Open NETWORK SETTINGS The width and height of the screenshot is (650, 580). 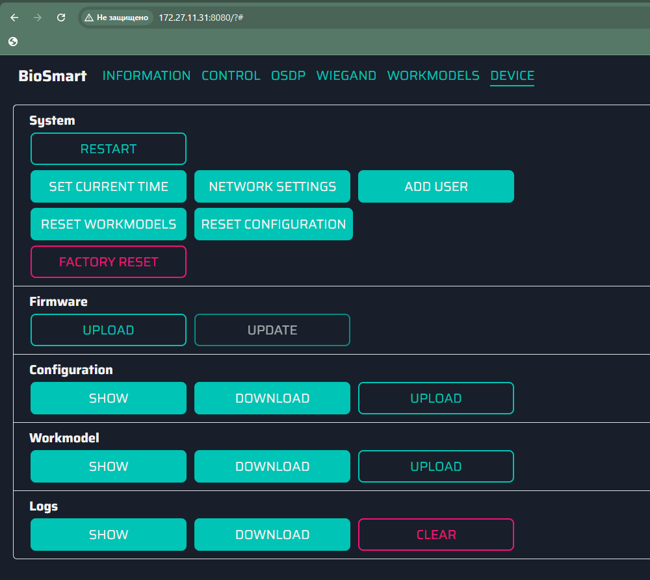point(272,186)
